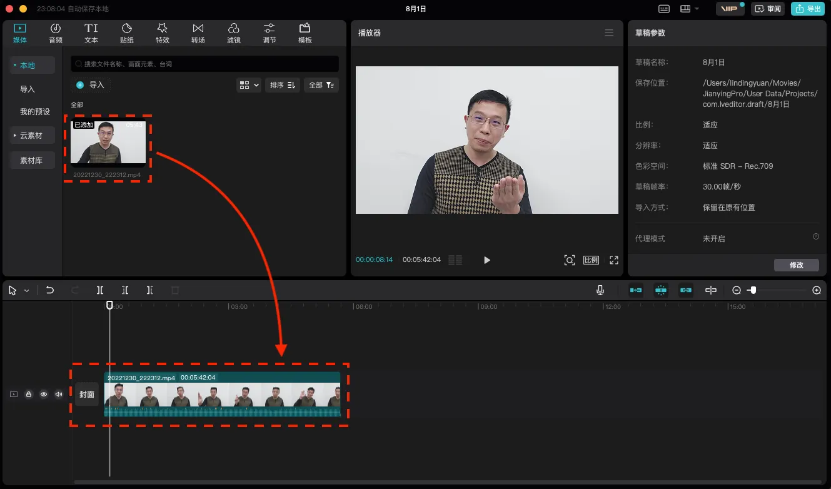Image resolution: width=831 pixels, height=489 pixels.
Task: Switch to the 文本 text tab
Action: click(x=91, y=33)
